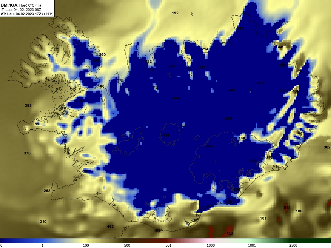Select the negative value -307

pos(261,83)
